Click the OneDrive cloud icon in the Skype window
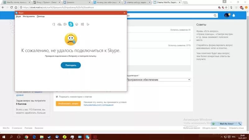249x140 pixels. (59, 24)
